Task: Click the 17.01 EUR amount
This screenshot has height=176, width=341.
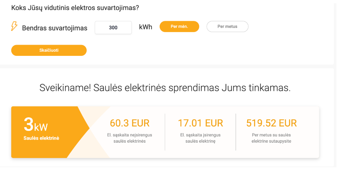Action: coord(201,123)
